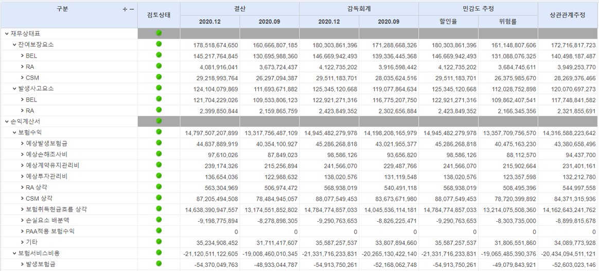Collapse the 손익계산서 section
Screen dimensions: 599x271
[x=7, y=122]
